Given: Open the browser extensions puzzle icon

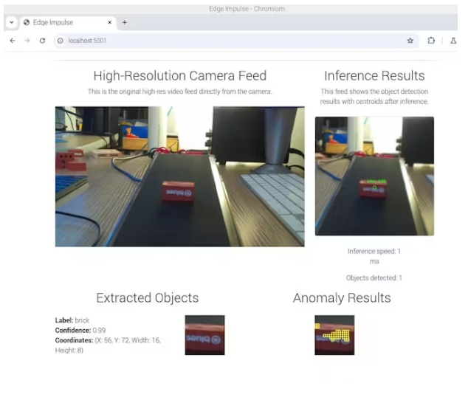Looking at the screenshot, I should (431, 41).
